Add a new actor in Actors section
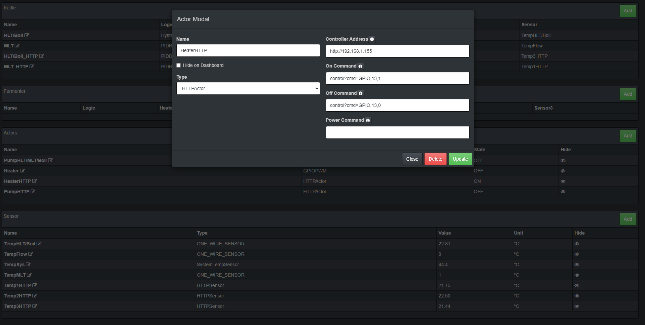This screenshot has width=645, height=325. pos(628,136)
